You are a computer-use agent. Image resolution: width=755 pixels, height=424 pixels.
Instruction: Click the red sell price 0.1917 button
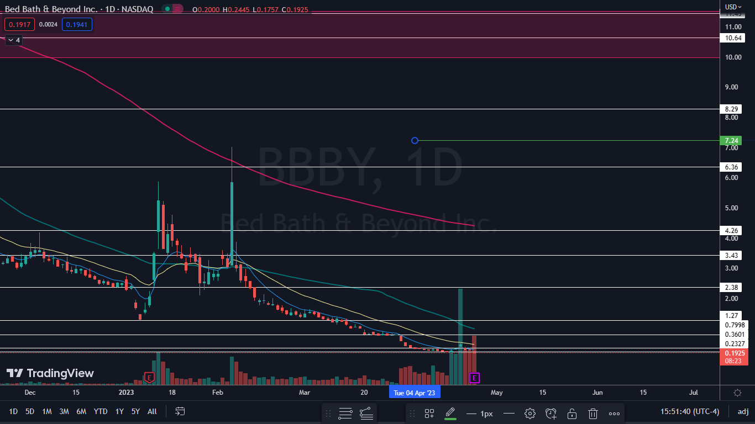pyautogui.click(x=19, y=24)
